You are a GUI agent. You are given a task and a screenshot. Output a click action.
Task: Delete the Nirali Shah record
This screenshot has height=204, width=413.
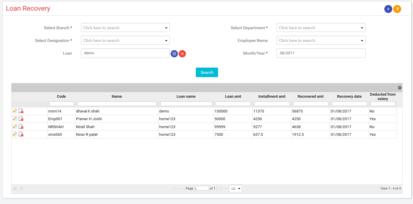(x=21, y=127)
